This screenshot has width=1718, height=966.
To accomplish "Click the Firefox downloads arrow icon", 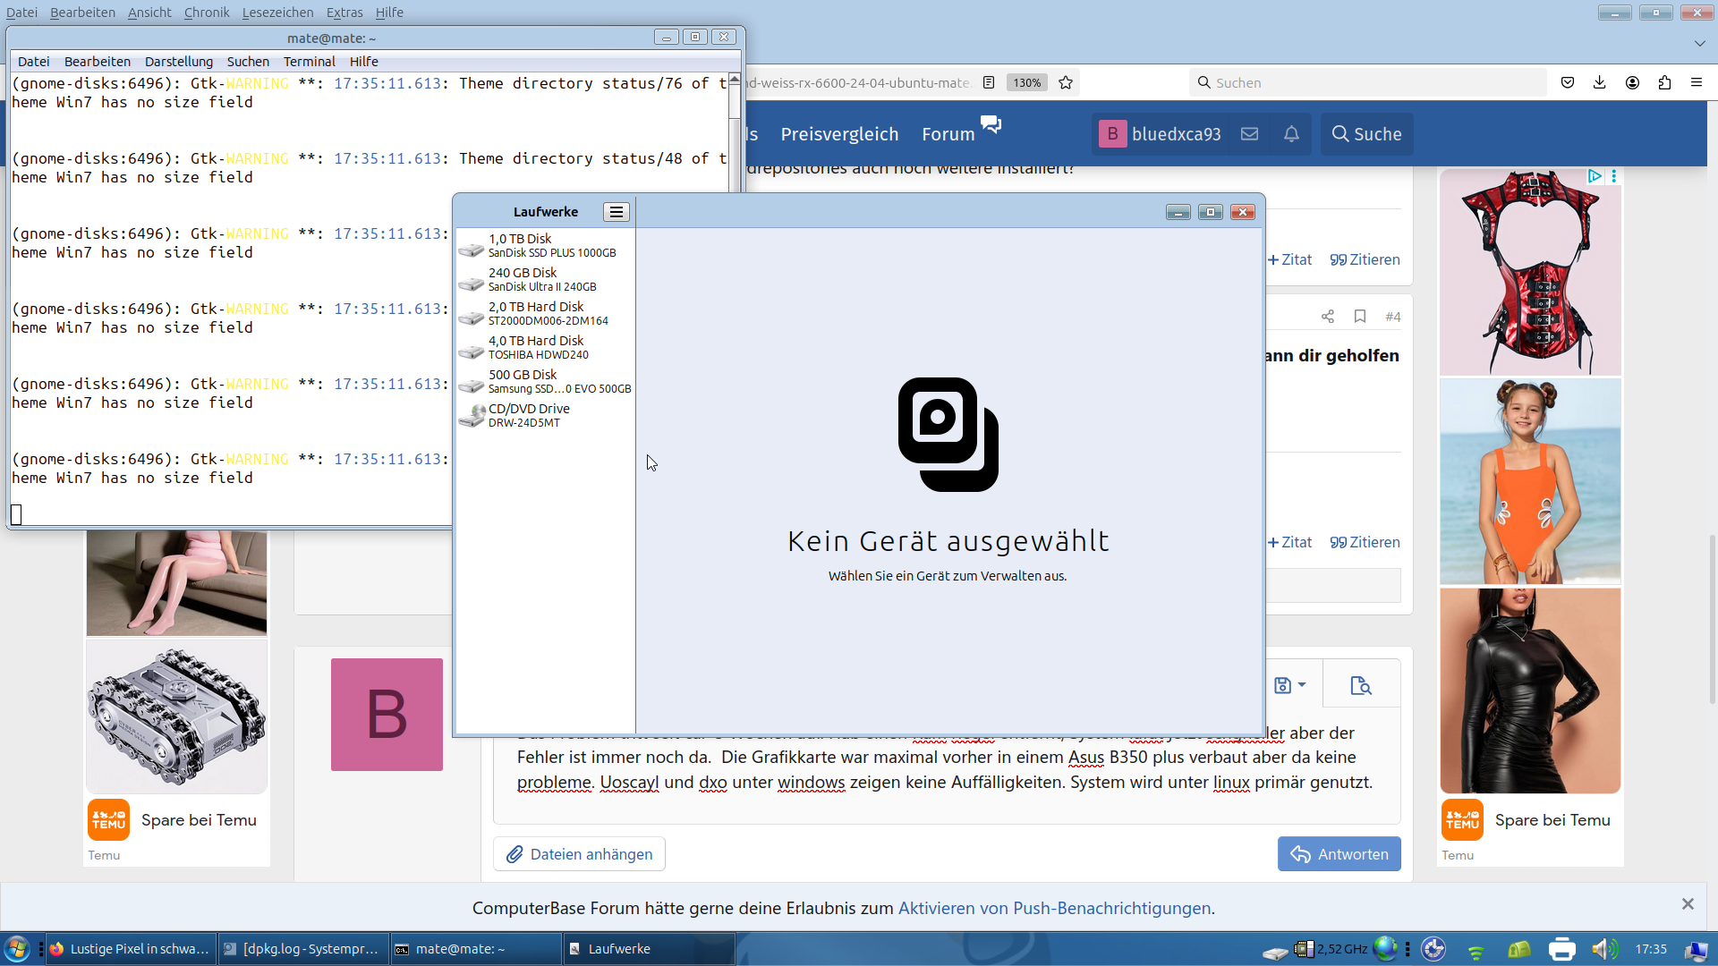I will [1600, 82].
